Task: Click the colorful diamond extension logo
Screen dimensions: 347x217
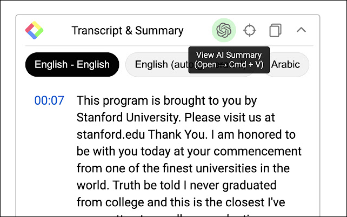Action: (34, 30)
